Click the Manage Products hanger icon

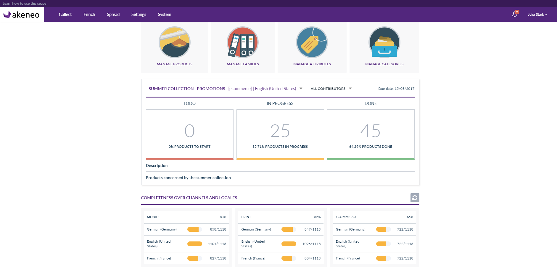(x=174, y=42)
